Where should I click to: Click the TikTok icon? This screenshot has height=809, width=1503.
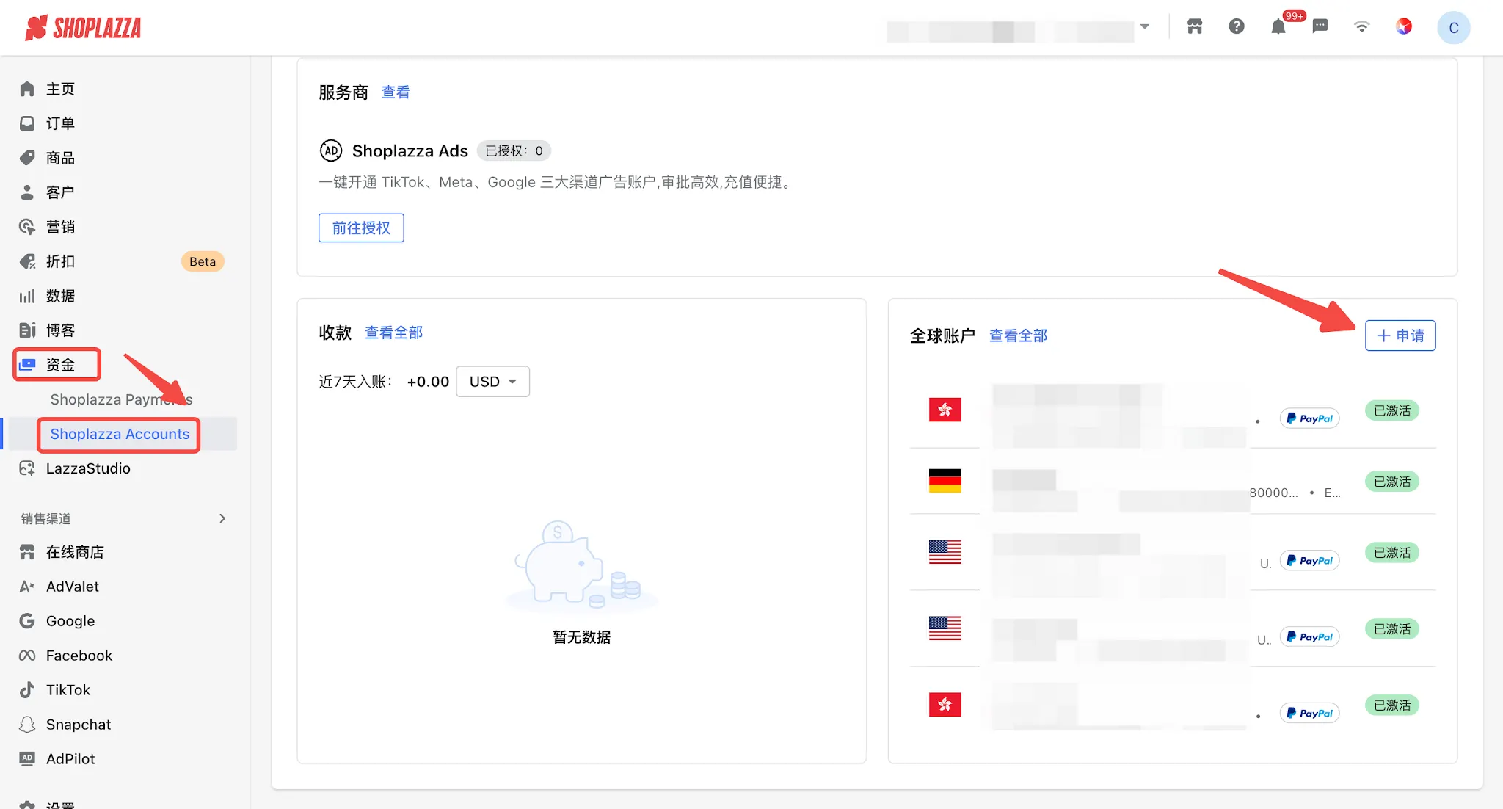27,690
